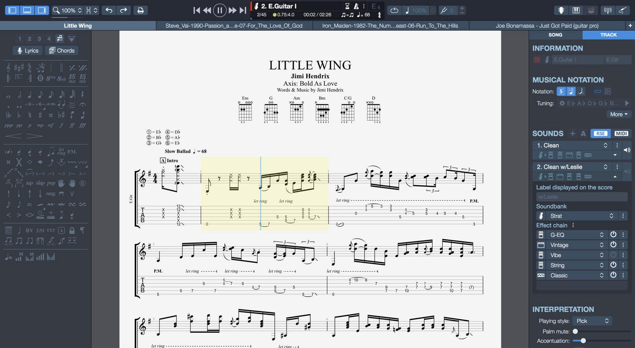The height and width of the screenshot is (348, 635).
Task: Open the Playing style Pick dropdown
Action: (x=592, y=321)
